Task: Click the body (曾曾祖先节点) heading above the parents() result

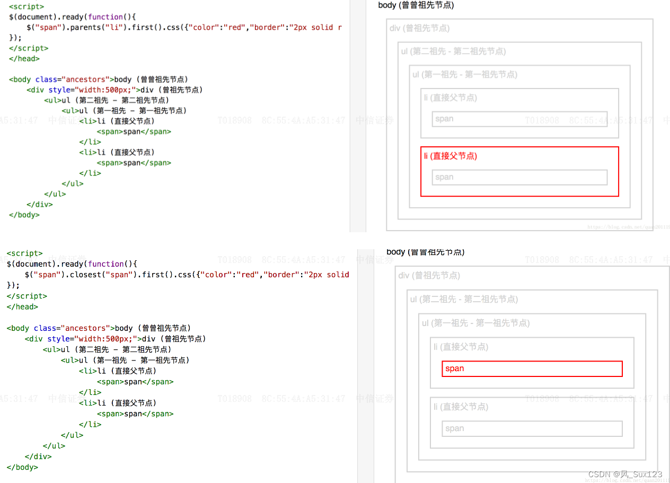Action: [x=416, y=5]
